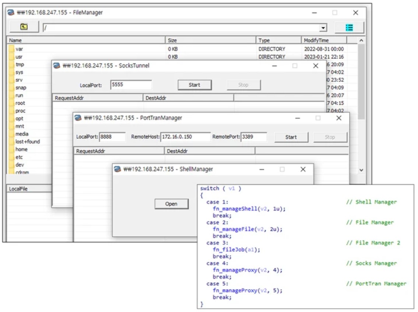Sort by ModifyTime column header

click(324, 40)
